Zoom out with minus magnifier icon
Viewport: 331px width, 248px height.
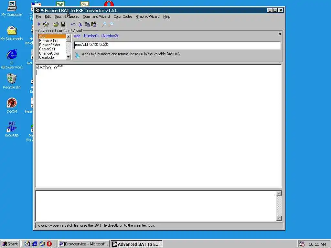(x=111, y=25)
